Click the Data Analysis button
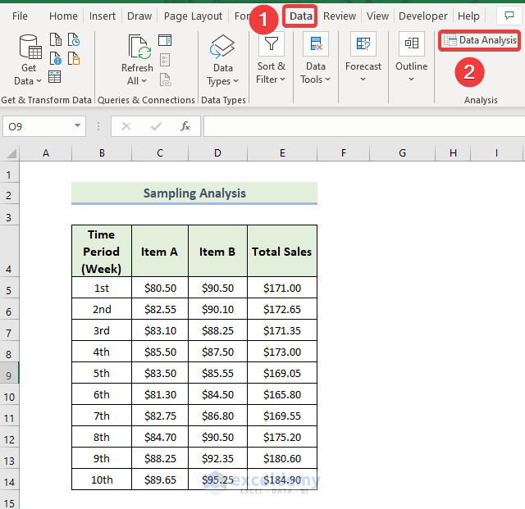This screenshot has width=525, height=509. pos(480,40)
